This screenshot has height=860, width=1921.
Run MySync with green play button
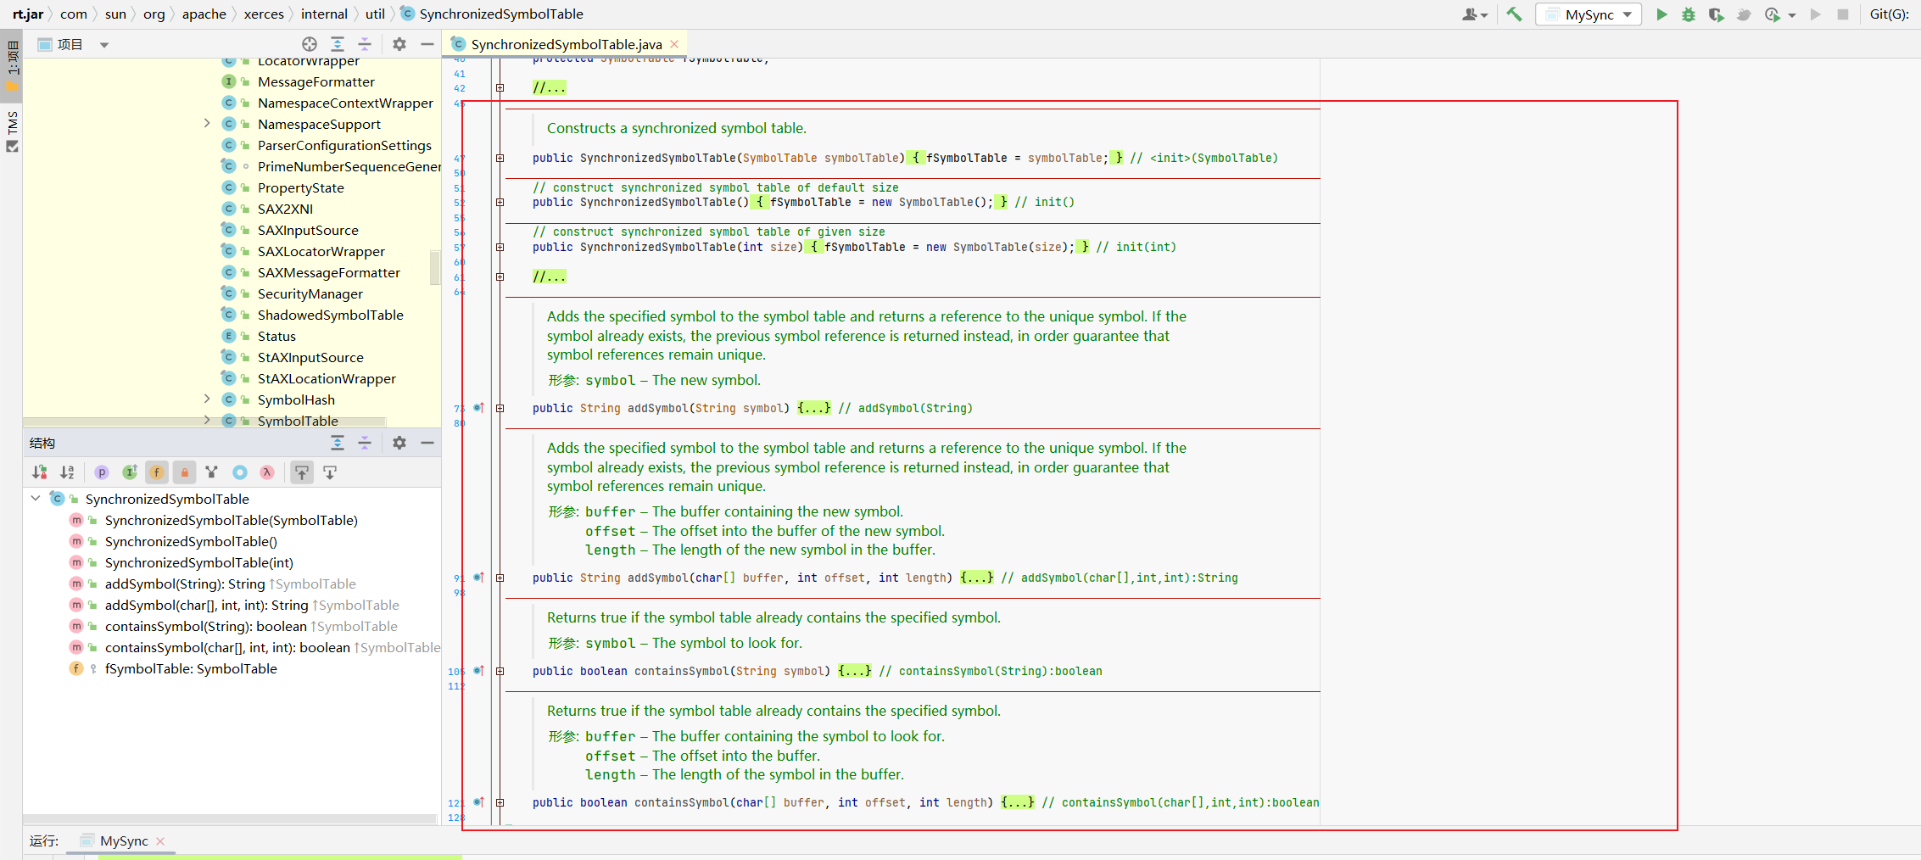(1661, 14)
